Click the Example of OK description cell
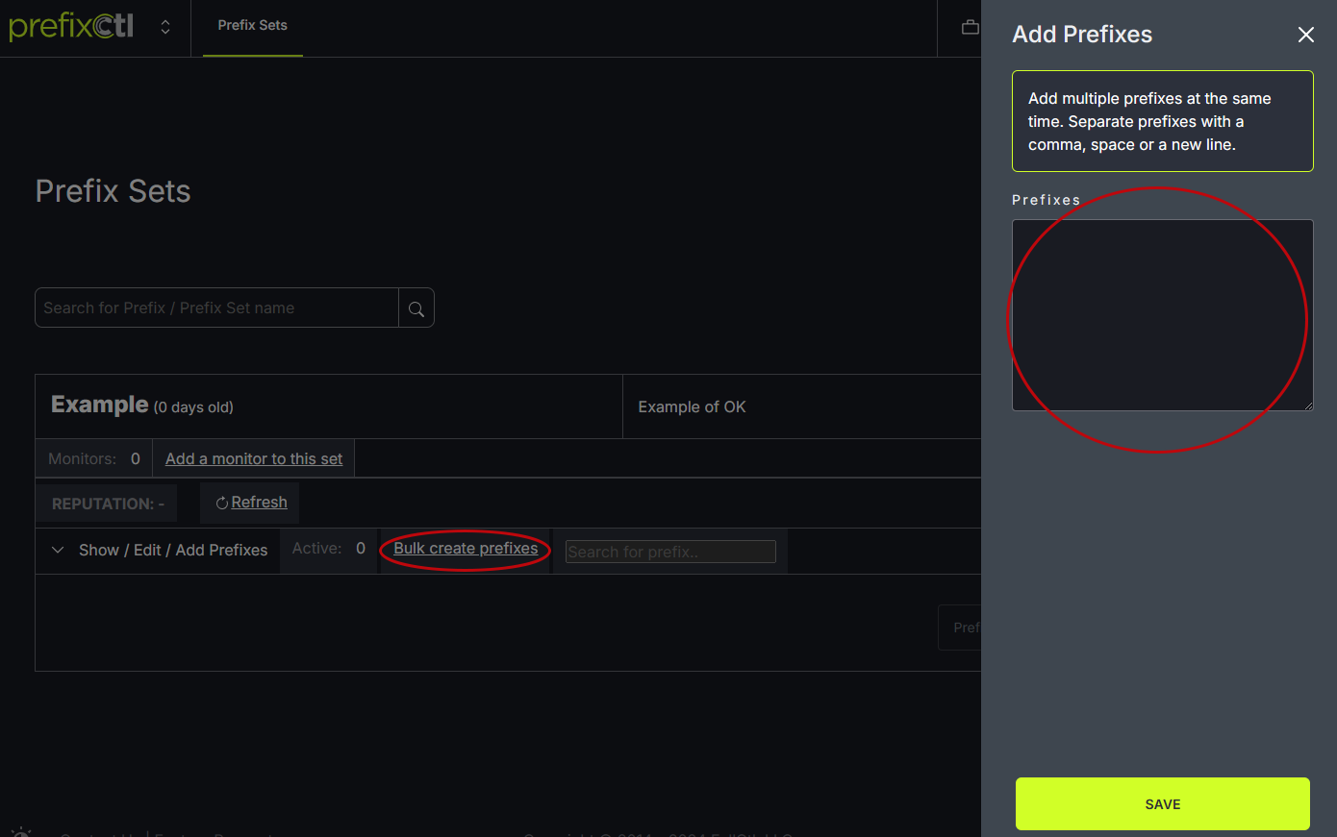The height and width of the screenshot is (837, 1337). click(x=692, y=407)
